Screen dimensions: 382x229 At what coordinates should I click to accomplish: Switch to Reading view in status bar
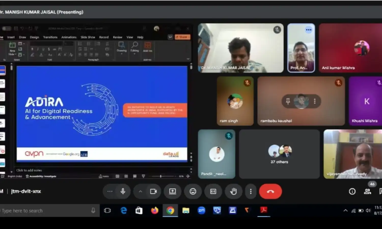tap(135, 176)
